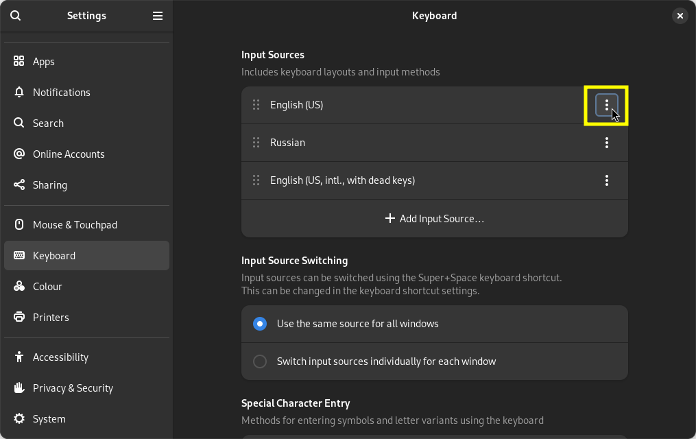Open the Settings hamburger menu
The width and height of the screenshot is (696, 439).
tap(158, 16)
